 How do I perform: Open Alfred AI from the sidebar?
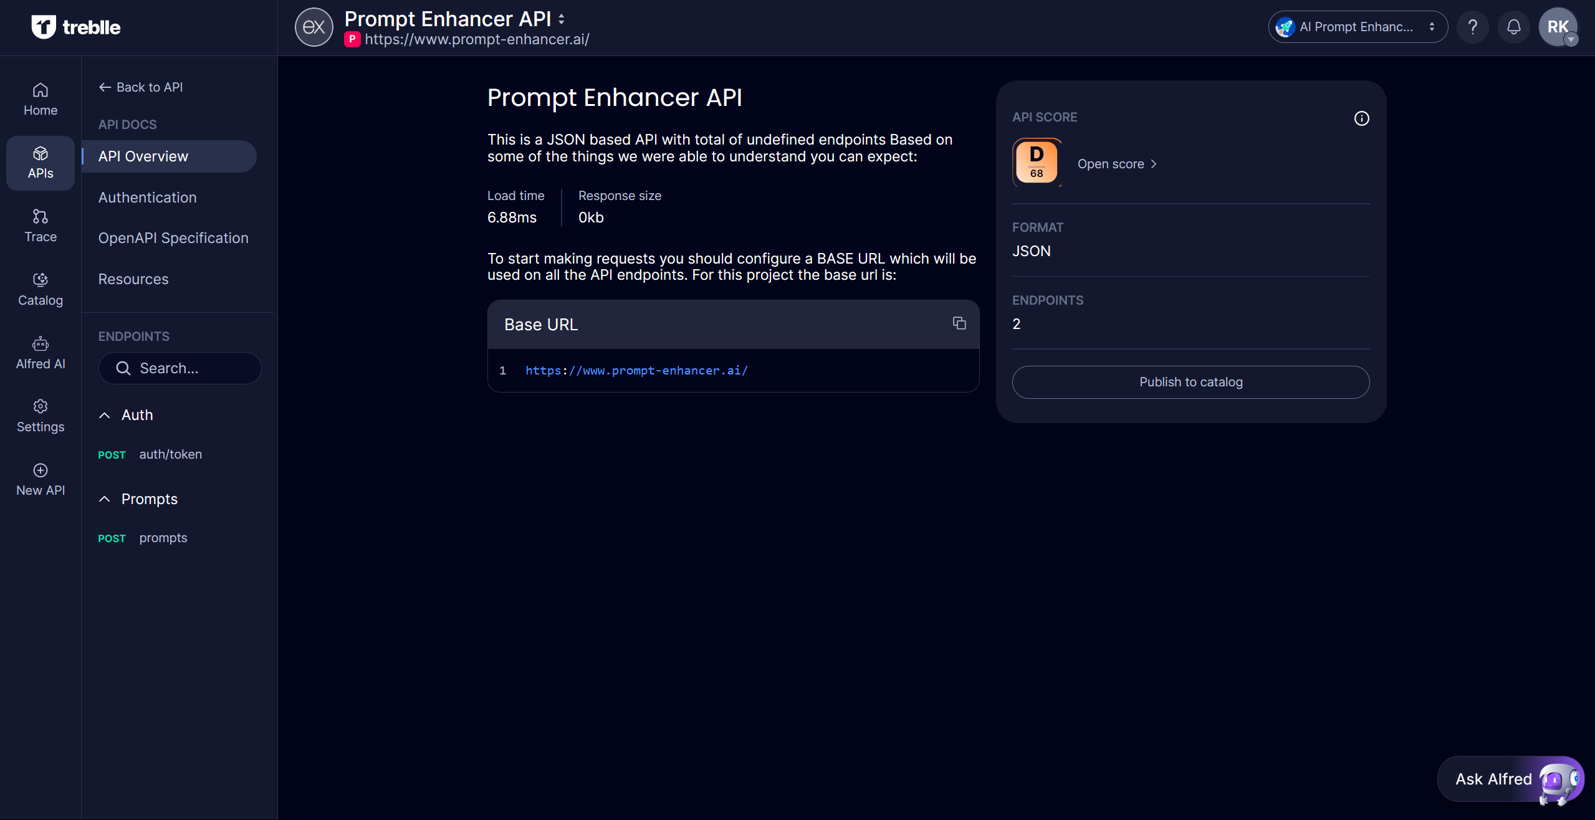pyautogui.click(x=41, y=353)
